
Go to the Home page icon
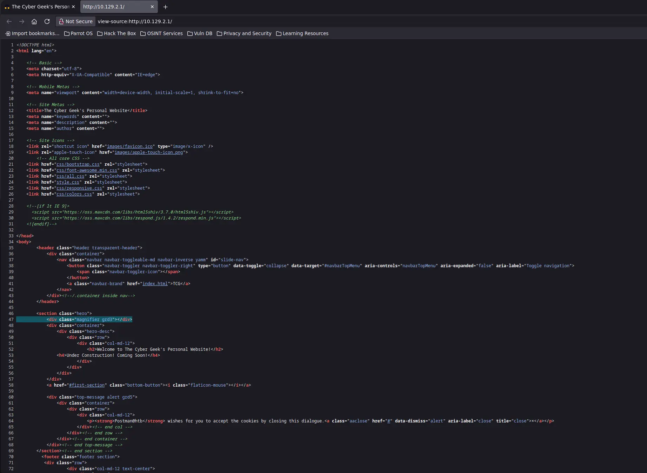(34, 21)
